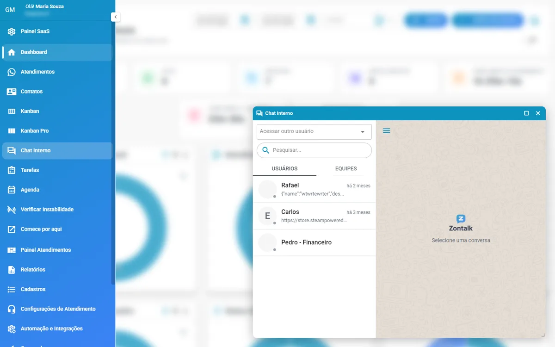Open the Acessar outro usuário dropdown
Viewport: 555px width, 347px height.
pos(314,131)
